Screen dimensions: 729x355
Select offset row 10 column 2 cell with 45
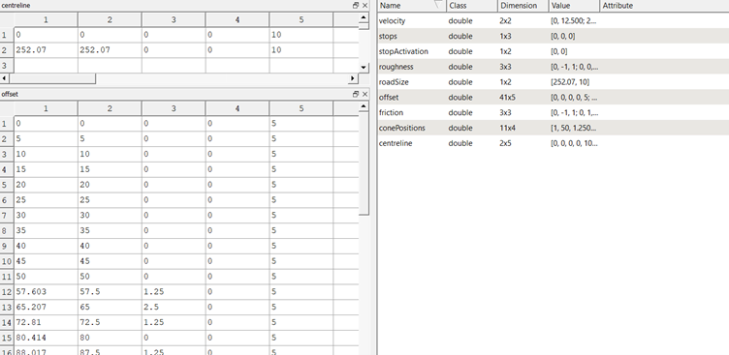(x=110, y=261)
